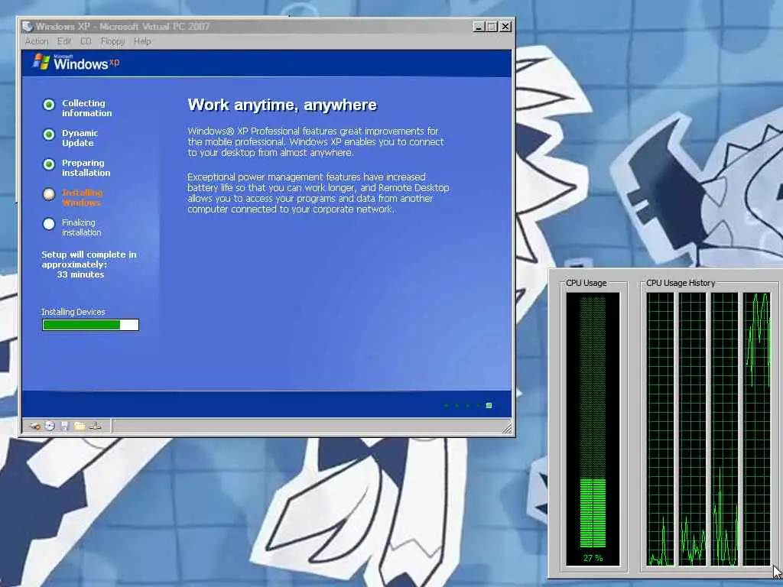Viewport: 783px width, 587px height.
Task: Click the second CPU usage history graph
Action: pyautogui.click(x=693, y=428)
